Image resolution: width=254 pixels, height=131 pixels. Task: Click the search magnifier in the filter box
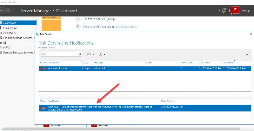click(80, 54)
